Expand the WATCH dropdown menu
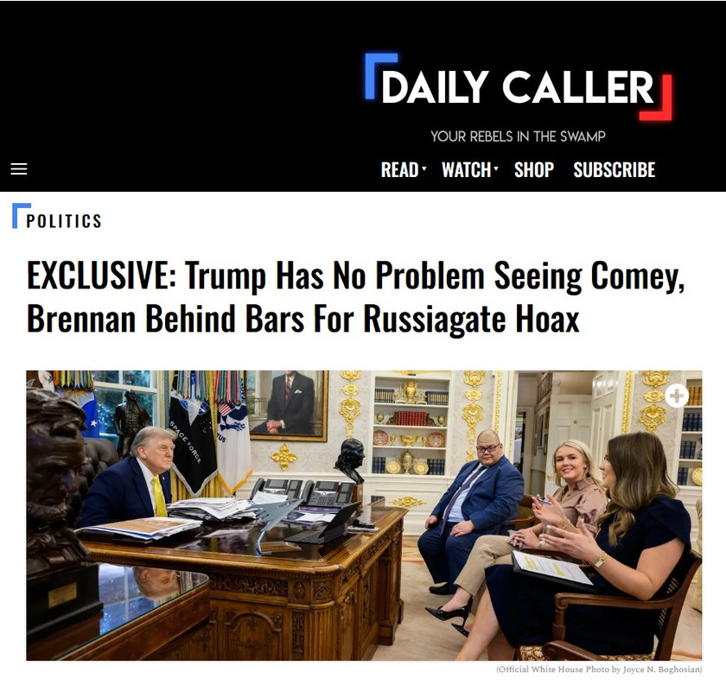This screenshot has height=691, width=726. [469, 170]
